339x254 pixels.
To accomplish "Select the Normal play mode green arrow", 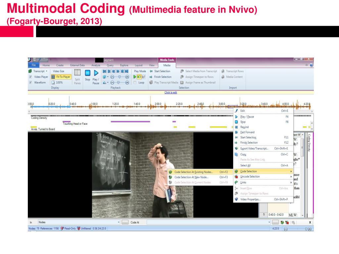I will 135,77.
